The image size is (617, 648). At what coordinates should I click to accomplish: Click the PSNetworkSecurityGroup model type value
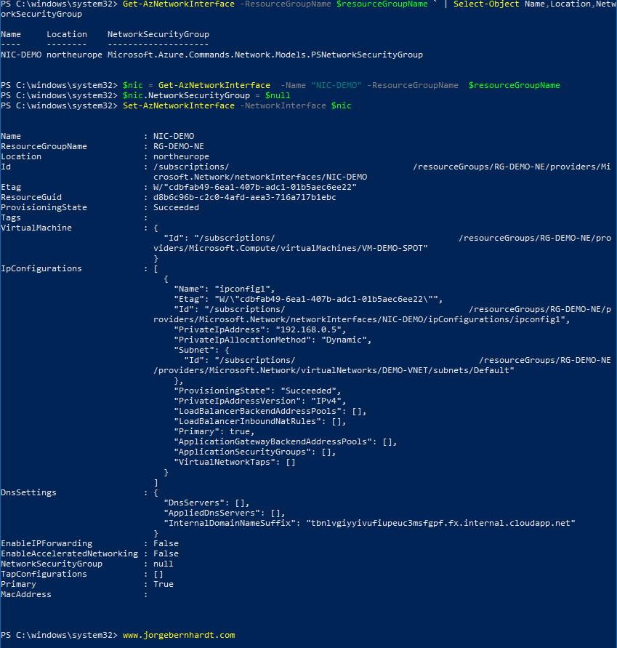tap(265, 55)
